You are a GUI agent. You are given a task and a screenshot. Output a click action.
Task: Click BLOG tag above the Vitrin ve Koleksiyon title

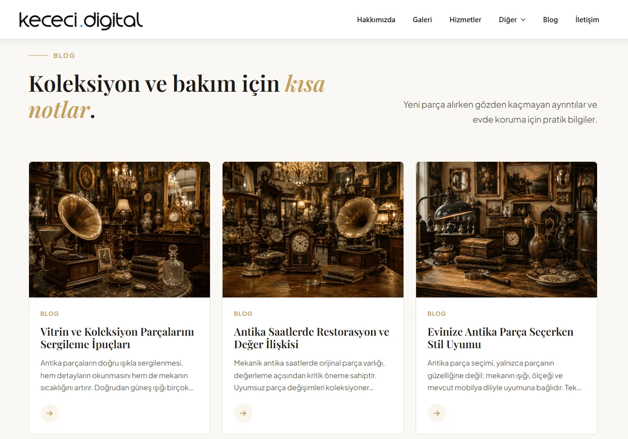(50, 313)
